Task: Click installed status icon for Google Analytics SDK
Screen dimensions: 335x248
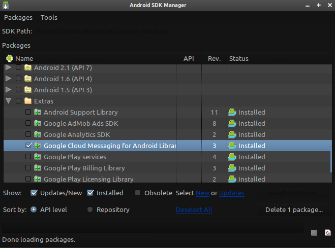Action: click(232, 134)
